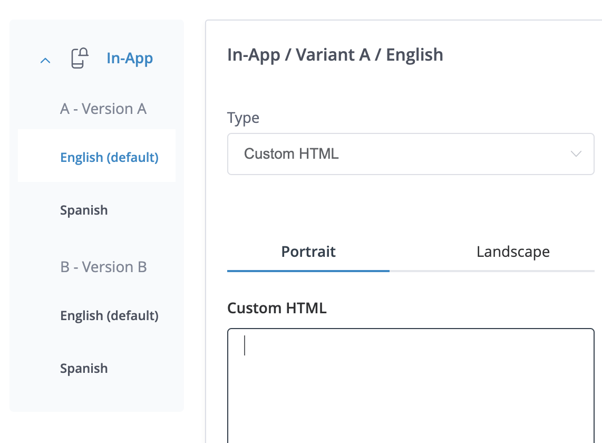The height and width of the screenshot is (443, 602).
Task: Click 'Variant A' in the breadcrumb title
Action: [333, 55]
